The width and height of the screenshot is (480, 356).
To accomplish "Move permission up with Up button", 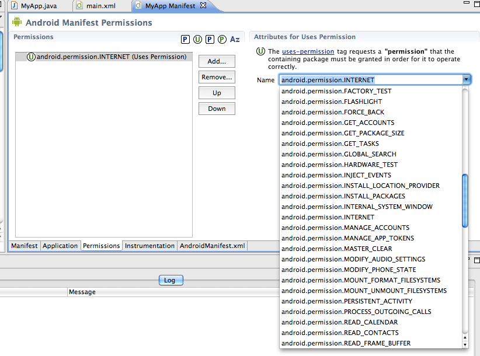I will click(x=217, y=93).
